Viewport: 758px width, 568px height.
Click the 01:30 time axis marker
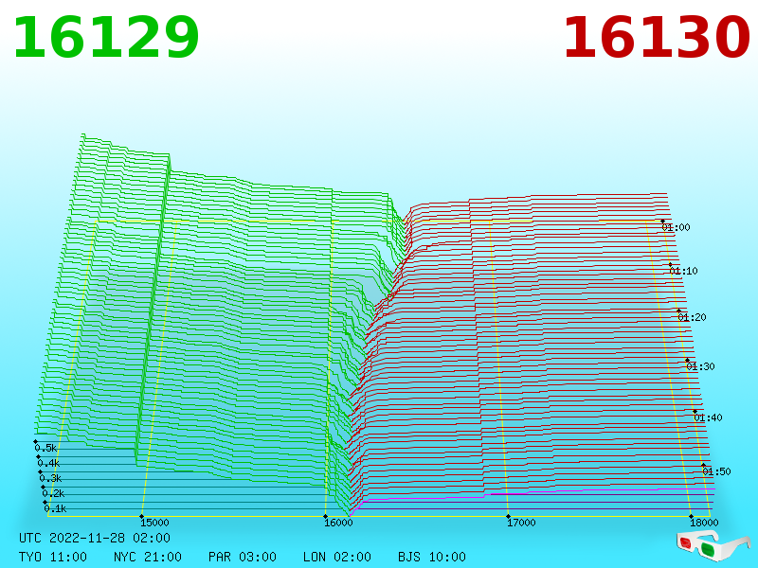(x=700, y=366)
